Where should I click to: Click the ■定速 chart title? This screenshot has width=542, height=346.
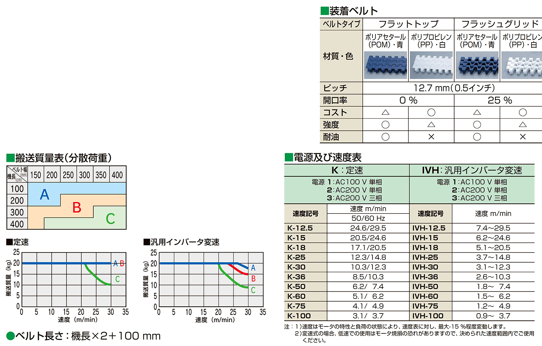(x=18, y=242)
